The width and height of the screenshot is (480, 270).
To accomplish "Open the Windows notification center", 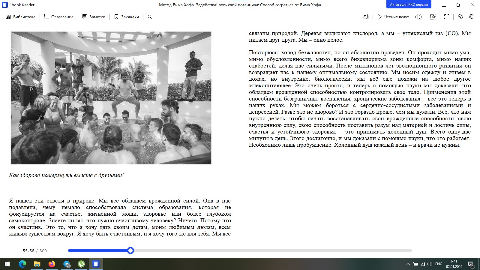I will click(471, 264).
